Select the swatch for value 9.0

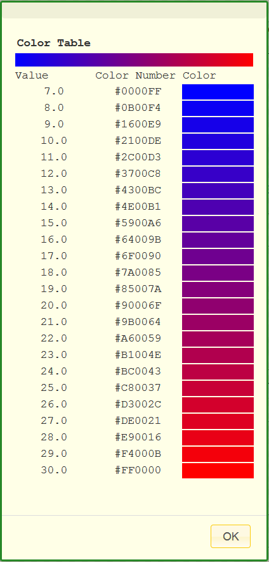218,125
